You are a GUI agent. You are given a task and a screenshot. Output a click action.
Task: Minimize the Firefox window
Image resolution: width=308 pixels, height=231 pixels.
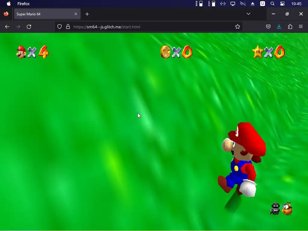(273, 14)
